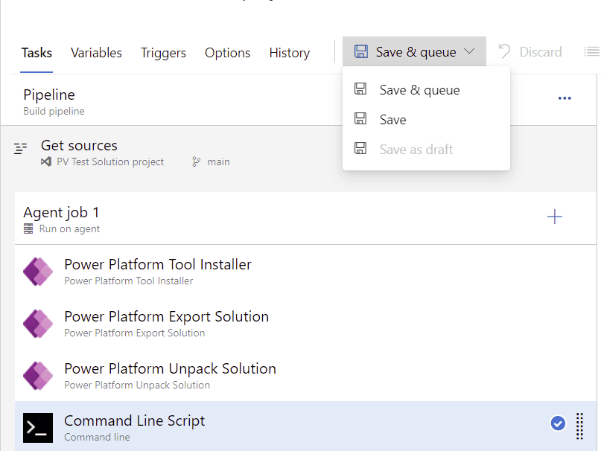Add a task to Agent job 1 with plus
This screenshot has height=451, width=601.
(554, 217)
